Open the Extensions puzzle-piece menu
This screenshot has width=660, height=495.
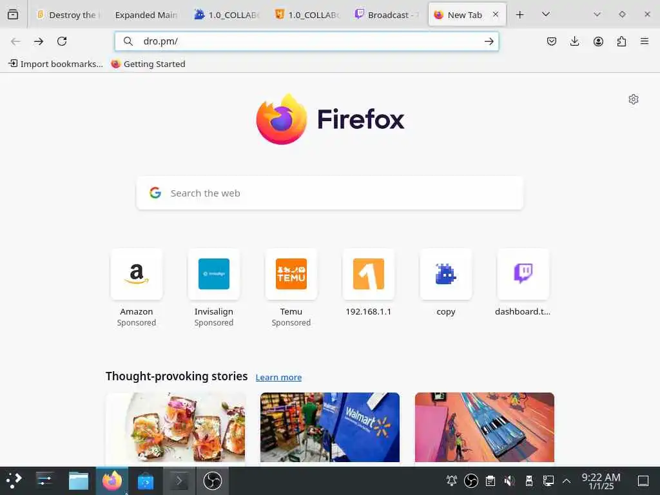click(x=621, y=41)
